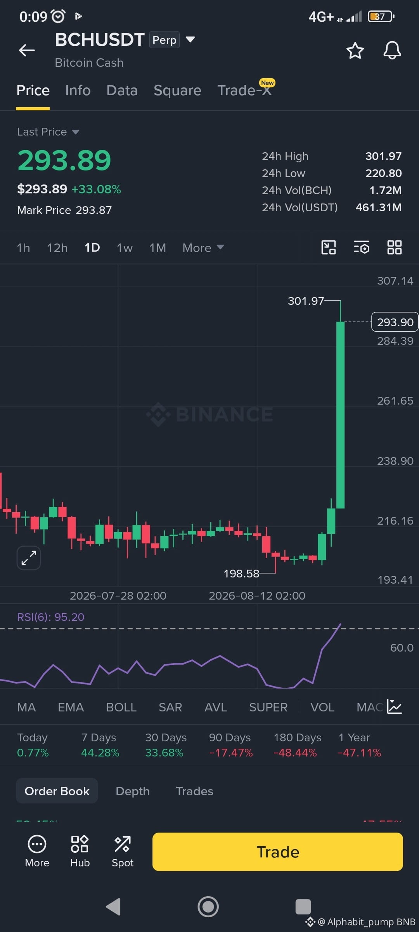Tap the 90 Days -17.47% stat
This screenshot has height=932, width=419.
point(230,745)
